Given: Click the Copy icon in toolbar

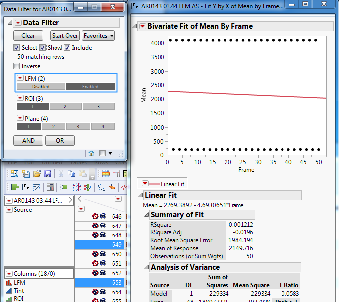Looking at the screenshot, I should [71, 174].
